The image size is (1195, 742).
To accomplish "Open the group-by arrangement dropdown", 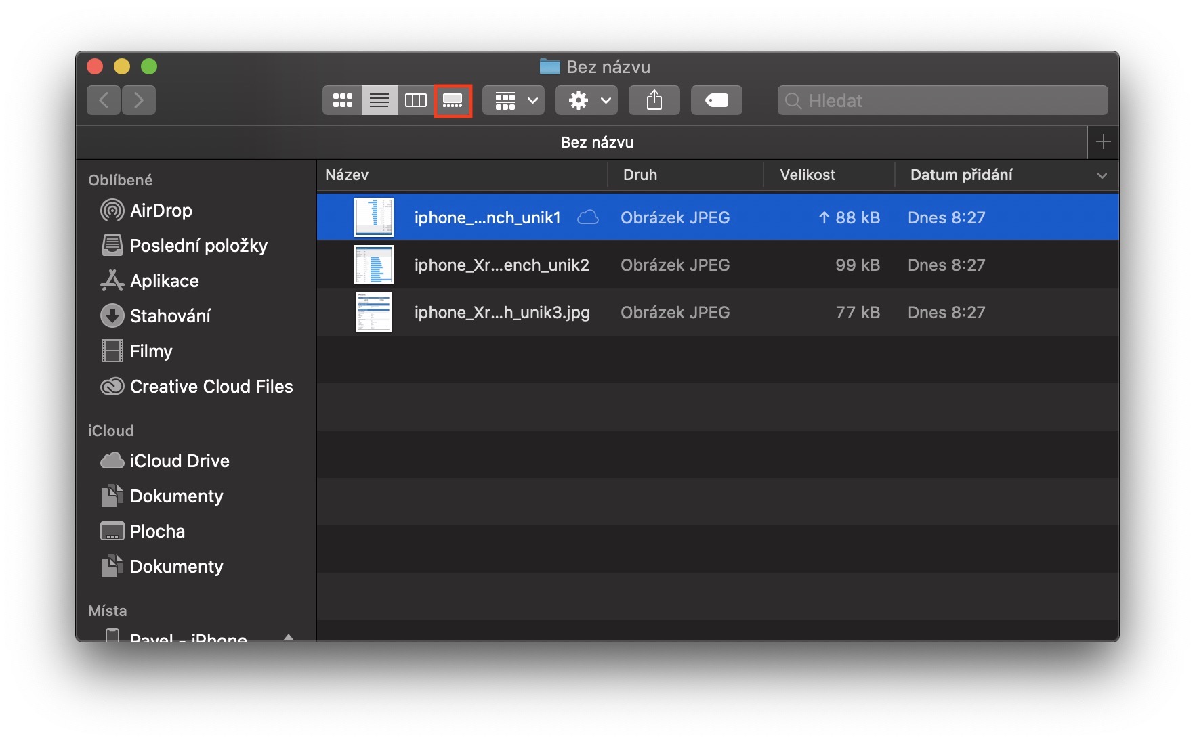I will pyautogui.click(x=513, y=100).
